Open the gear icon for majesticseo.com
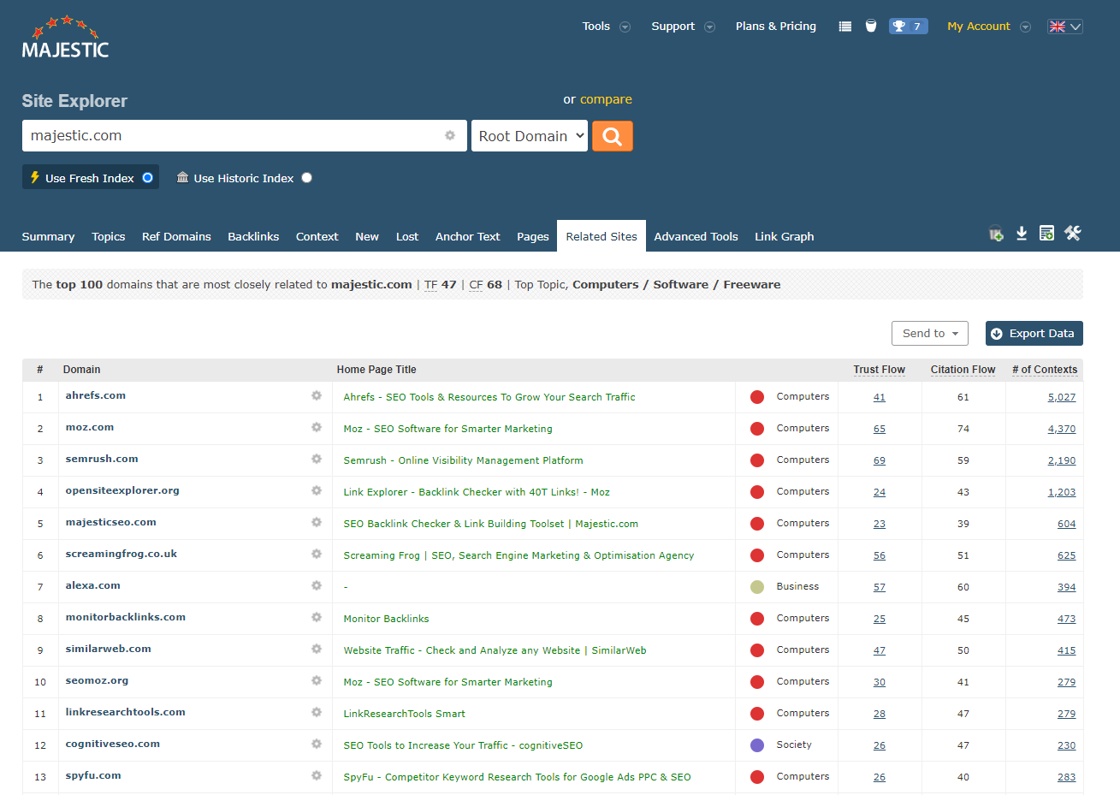 point(317,522)
